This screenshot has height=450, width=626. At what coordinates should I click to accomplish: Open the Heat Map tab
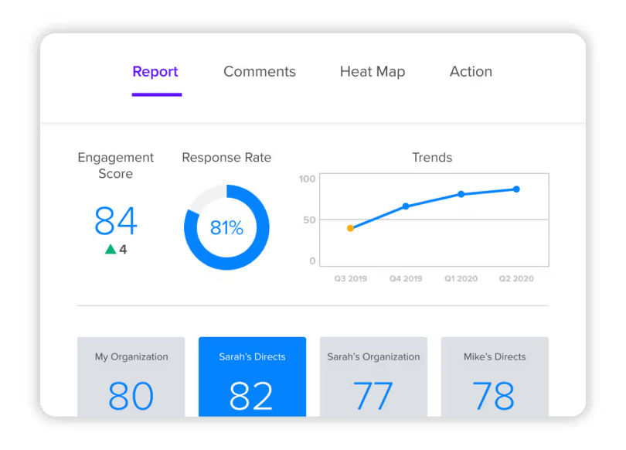coord(373,72)
